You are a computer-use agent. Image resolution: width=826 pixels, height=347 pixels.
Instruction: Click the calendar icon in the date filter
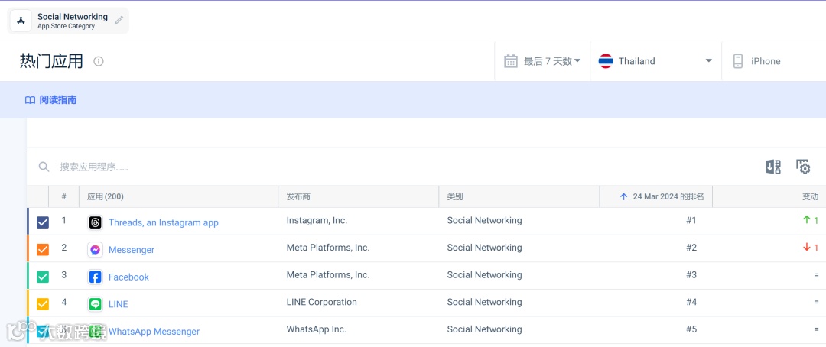click(511, 61)
